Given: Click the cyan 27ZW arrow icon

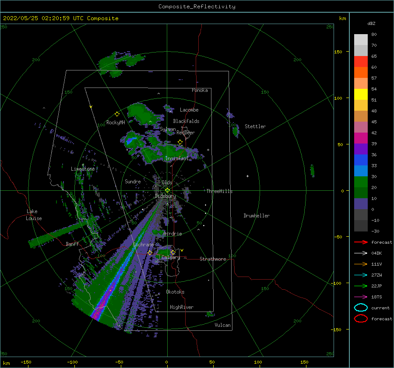Looking at the screenshot, I should (x=361, y=275).
